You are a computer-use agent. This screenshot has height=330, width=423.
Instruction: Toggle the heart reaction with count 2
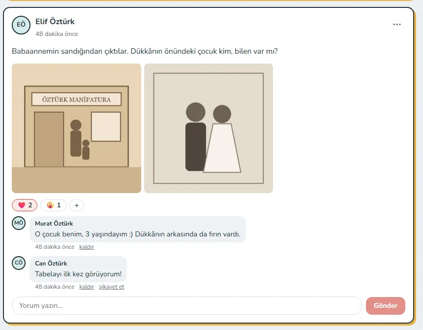tap(25, 205)
